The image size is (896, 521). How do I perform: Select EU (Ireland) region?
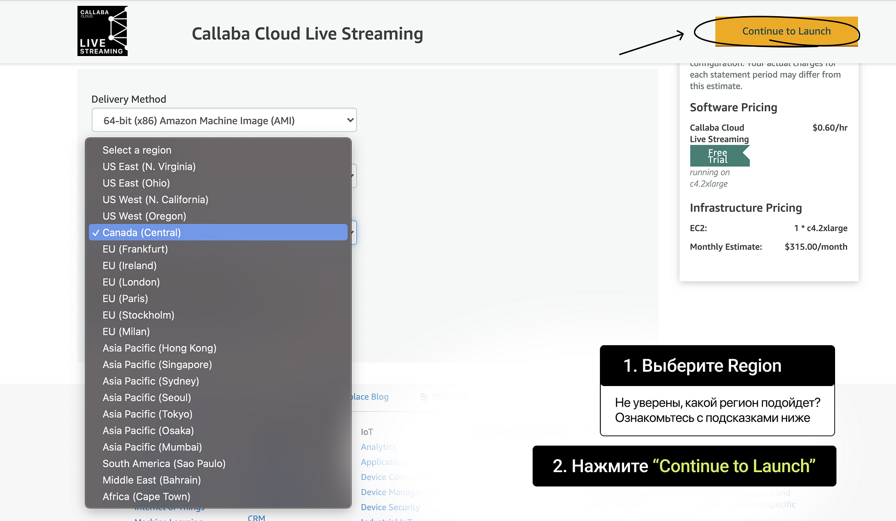pyautogui.click(x=218, y=265)
